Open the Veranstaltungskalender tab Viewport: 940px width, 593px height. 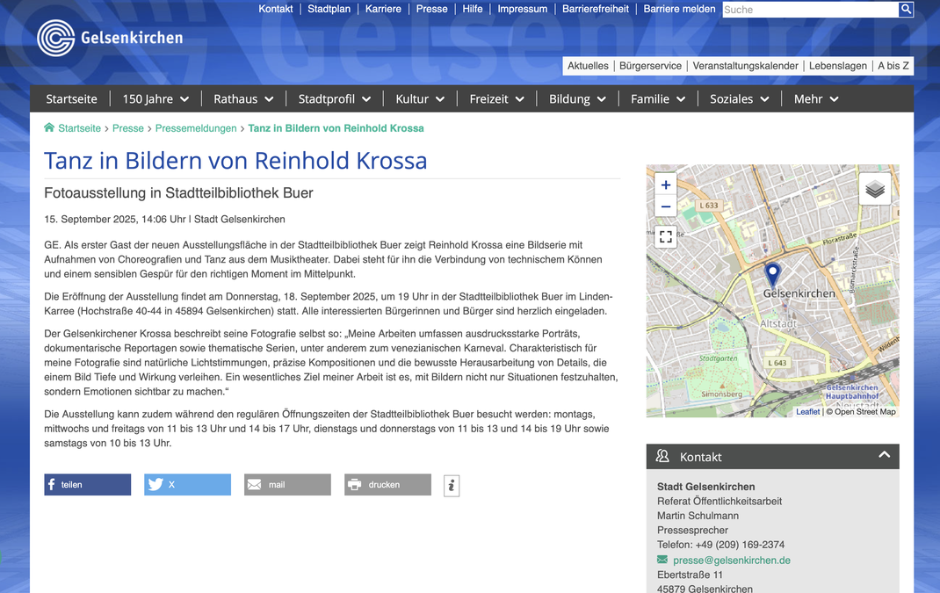745,66
